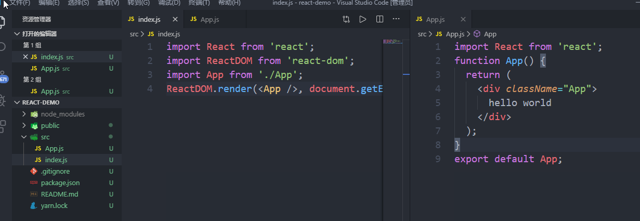Click 'export default App;' code line
This screenshot has height=221, width=640.
pos(508,159)
